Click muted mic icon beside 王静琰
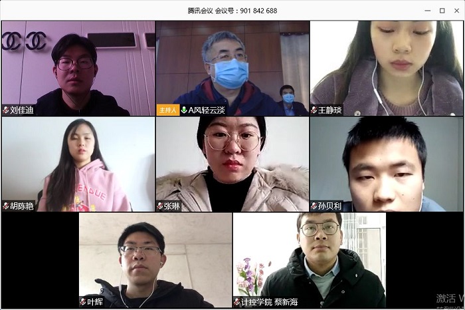The height and width of the screenshot is (310, 465). click(314, 110)
